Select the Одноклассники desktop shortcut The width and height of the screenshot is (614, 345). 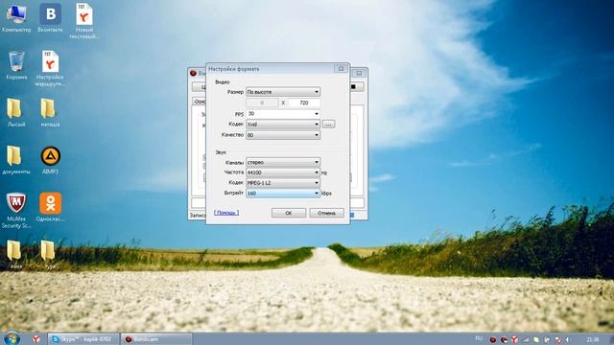[x=50, y=207]
